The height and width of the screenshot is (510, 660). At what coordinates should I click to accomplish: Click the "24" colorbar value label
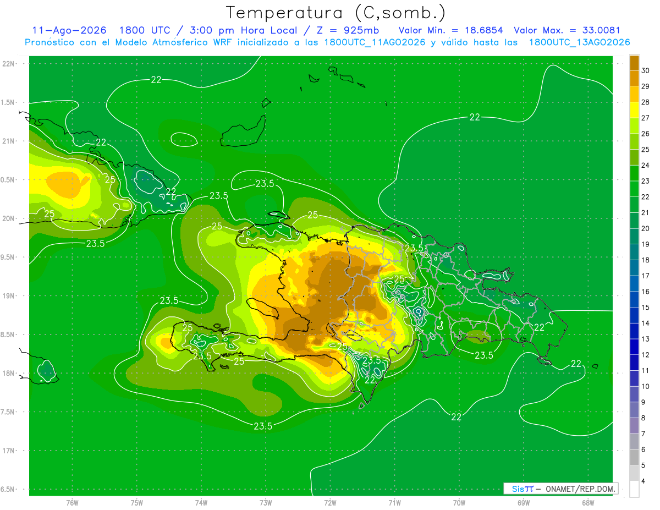point(645,165)
